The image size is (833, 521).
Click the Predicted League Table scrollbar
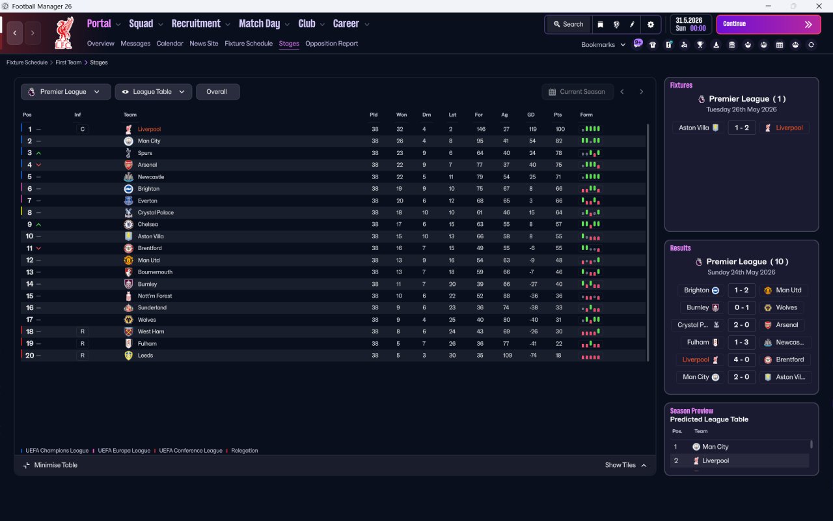tap(811, 444)
